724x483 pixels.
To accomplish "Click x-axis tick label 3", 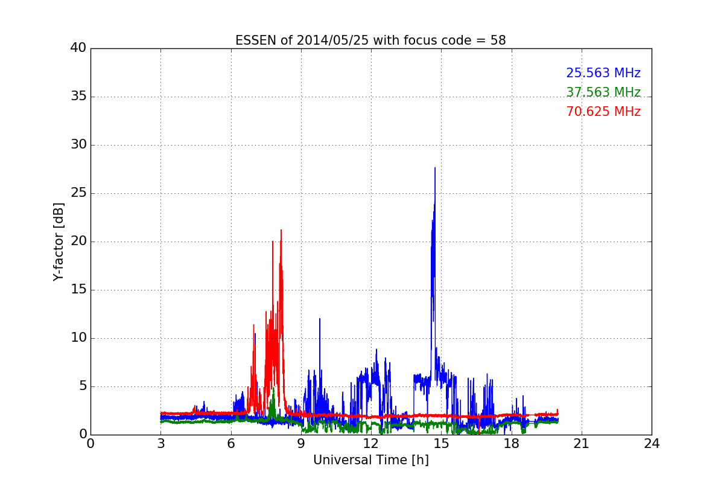I will point(160,444).
